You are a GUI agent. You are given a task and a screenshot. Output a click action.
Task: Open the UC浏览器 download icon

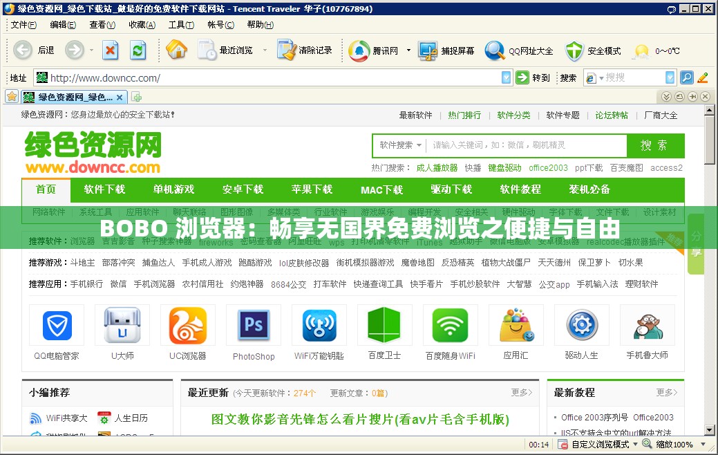coord(188,325)
